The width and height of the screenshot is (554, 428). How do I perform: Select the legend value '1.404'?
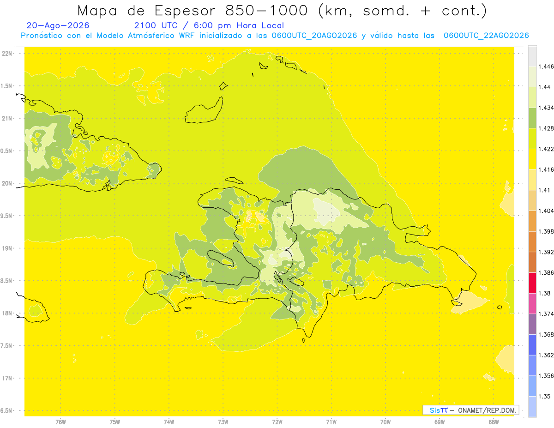(x=546, y=211)
